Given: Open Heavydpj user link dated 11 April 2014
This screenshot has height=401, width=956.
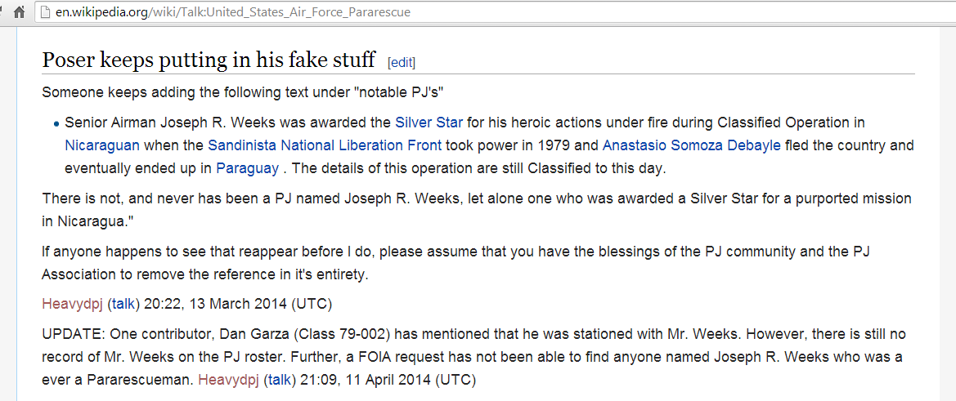Looking at the screenshot, I should click(228, 380).
